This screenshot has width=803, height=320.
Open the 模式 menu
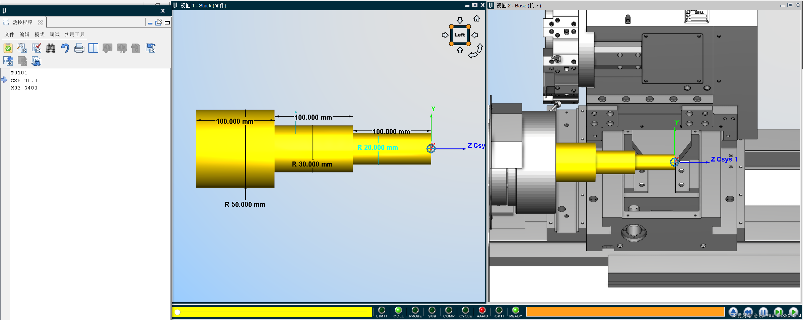point(40,35)
